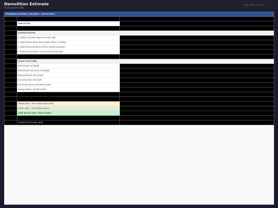Click the 'Demolition Estimate Calculator - Instructions' header row
Viewport: 278px width, 208px height.
(139, 14)
